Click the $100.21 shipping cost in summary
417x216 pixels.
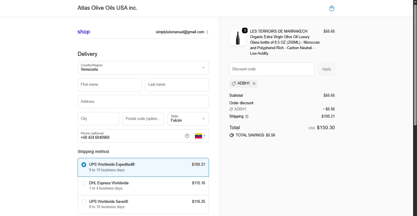[328, 116]
